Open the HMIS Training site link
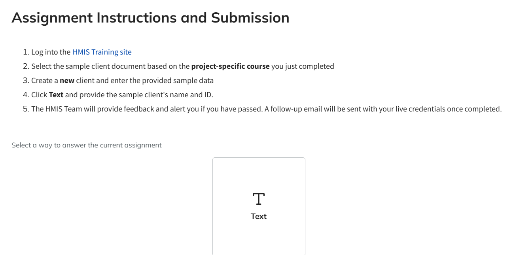The height and width of the screenshot is (255, 517). (x=102, y=52)
